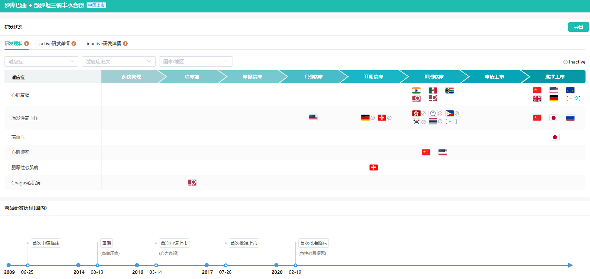Screen dimensions: 590x279
Task: Click India flag in 心脏衰竭 row
Action: pos(416,90)
